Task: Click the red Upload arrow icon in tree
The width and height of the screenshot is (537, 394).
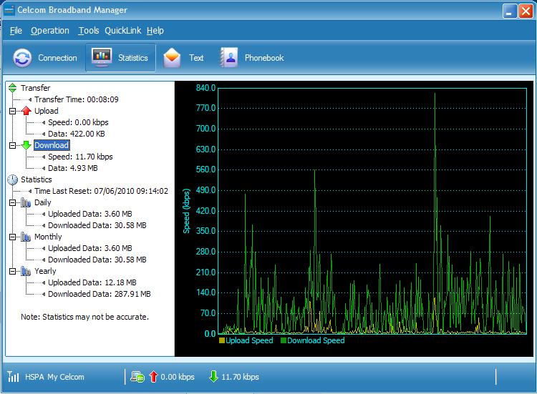Action: tap(26, 111)
